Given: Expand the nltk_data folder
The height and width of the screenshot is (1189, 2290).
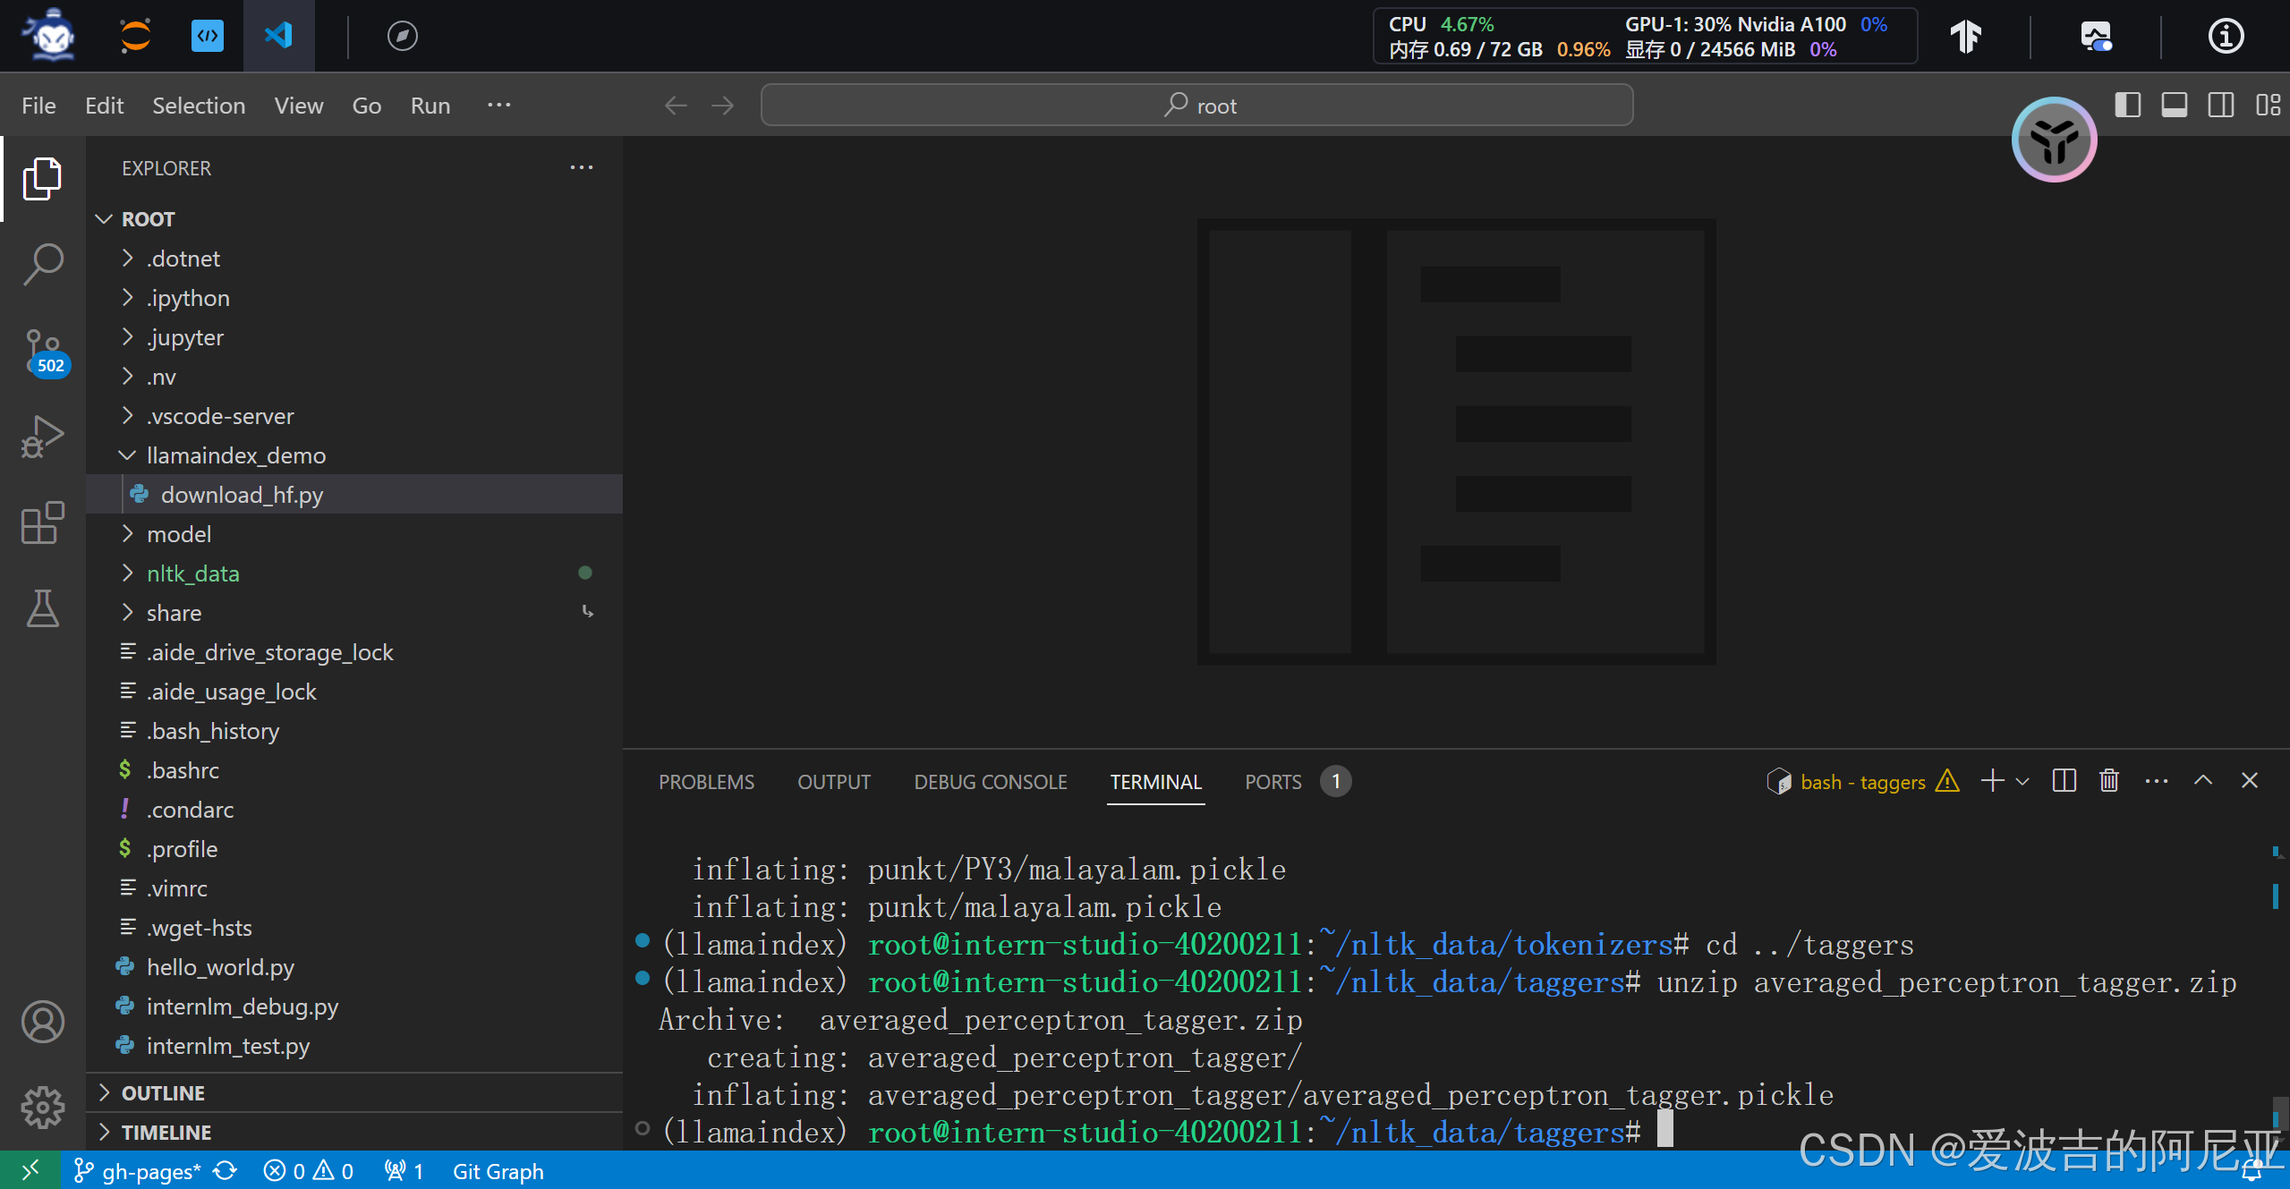Looking at the screenshot, I should [x=192, y=573].
